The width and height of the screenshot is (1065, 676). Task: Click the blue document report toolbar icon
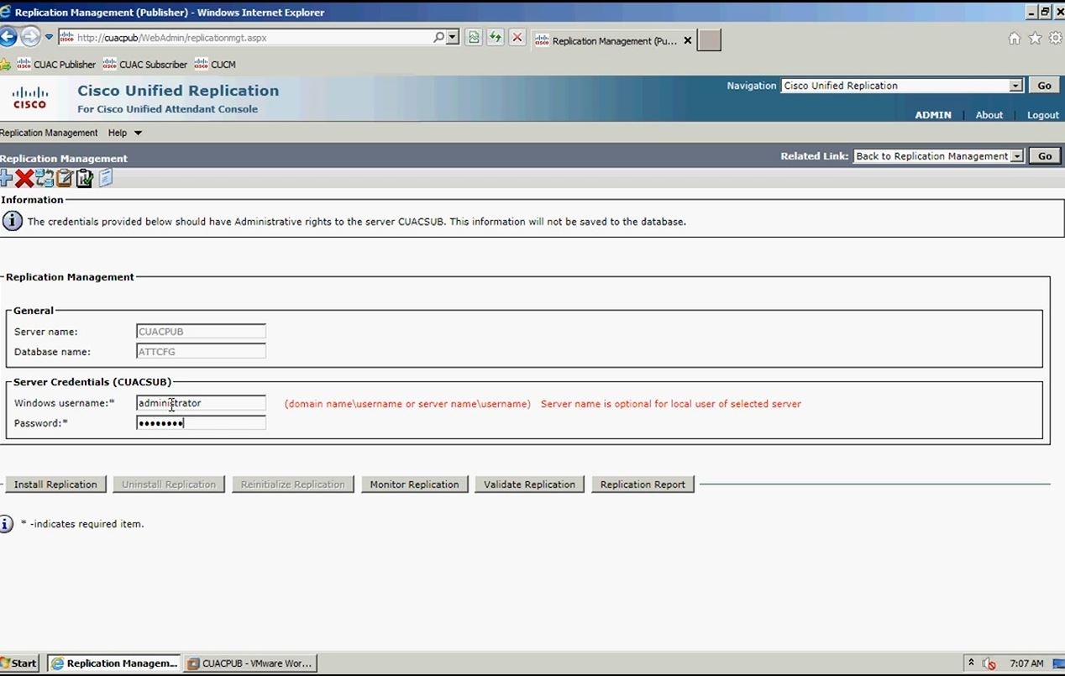click(106, 178)
